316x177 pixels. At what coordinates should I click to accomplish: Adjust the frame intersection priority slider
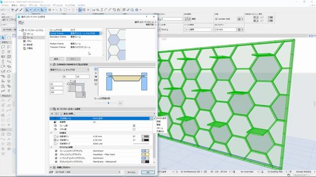tap(109, 103)
